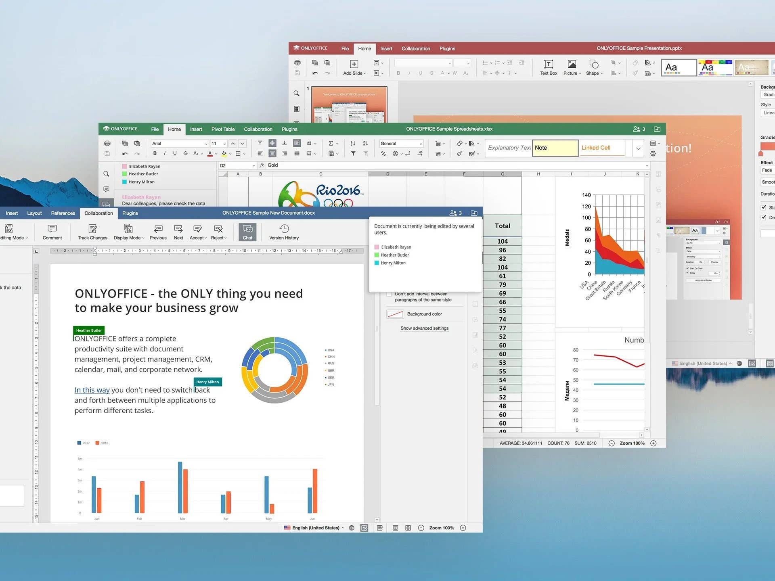Click the Track Changes icon

92,229
